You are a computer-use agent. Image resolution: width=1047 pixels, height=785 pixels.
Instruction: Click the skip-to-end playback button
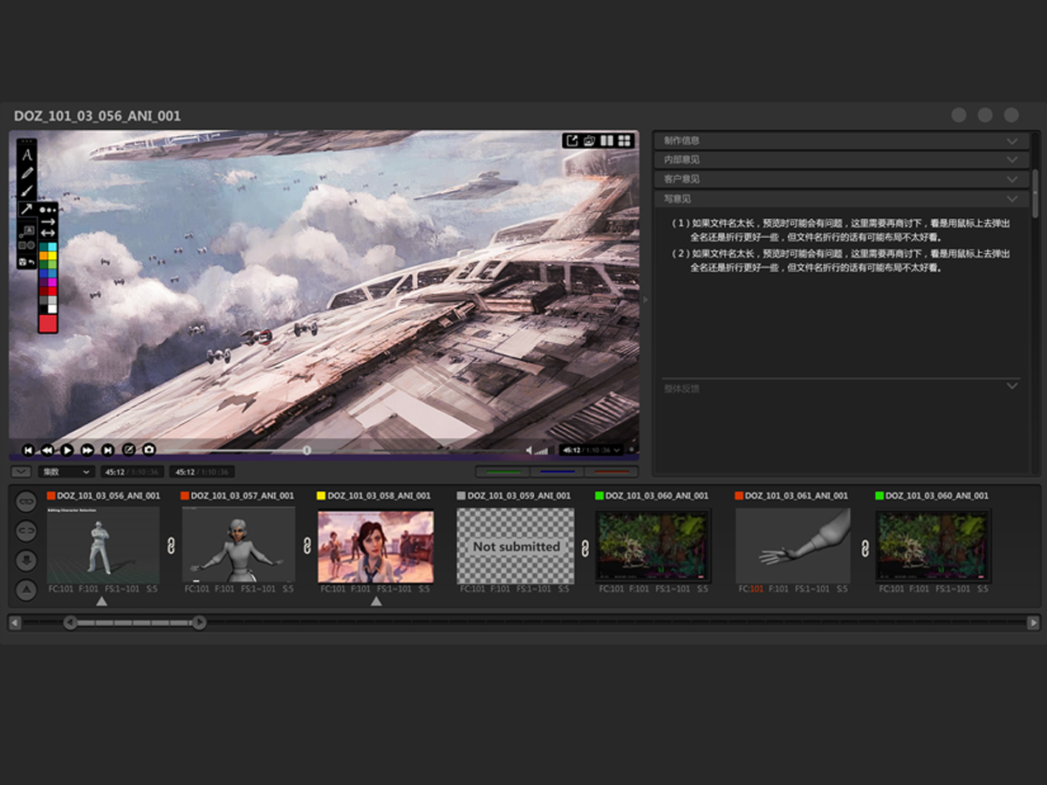pyautogui.click(x=107, y=450)
